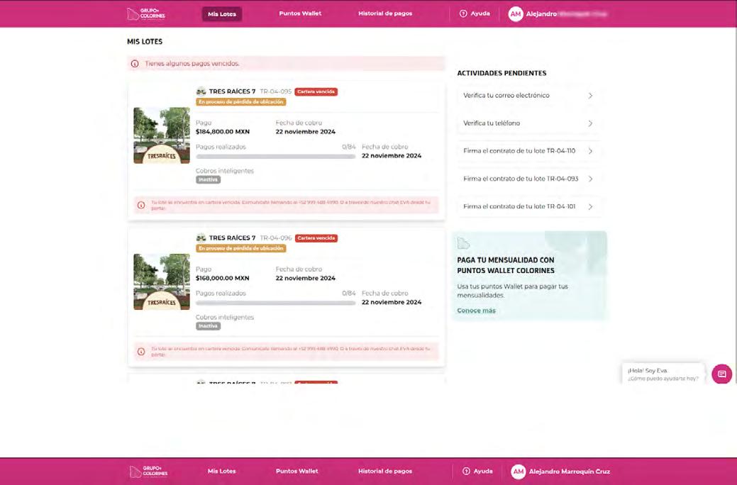The width and height of the screenshot is (737, 485).
Task: Open Mis Lotes in bottom bar
Action: point(222,471)
